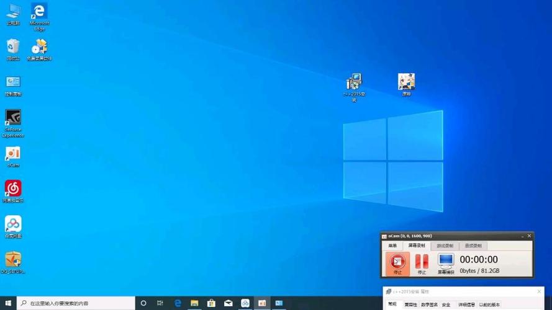Open File Explorer from the taskbar
The width and height of the screenshot is (552, 310).
tap(194, 303)
